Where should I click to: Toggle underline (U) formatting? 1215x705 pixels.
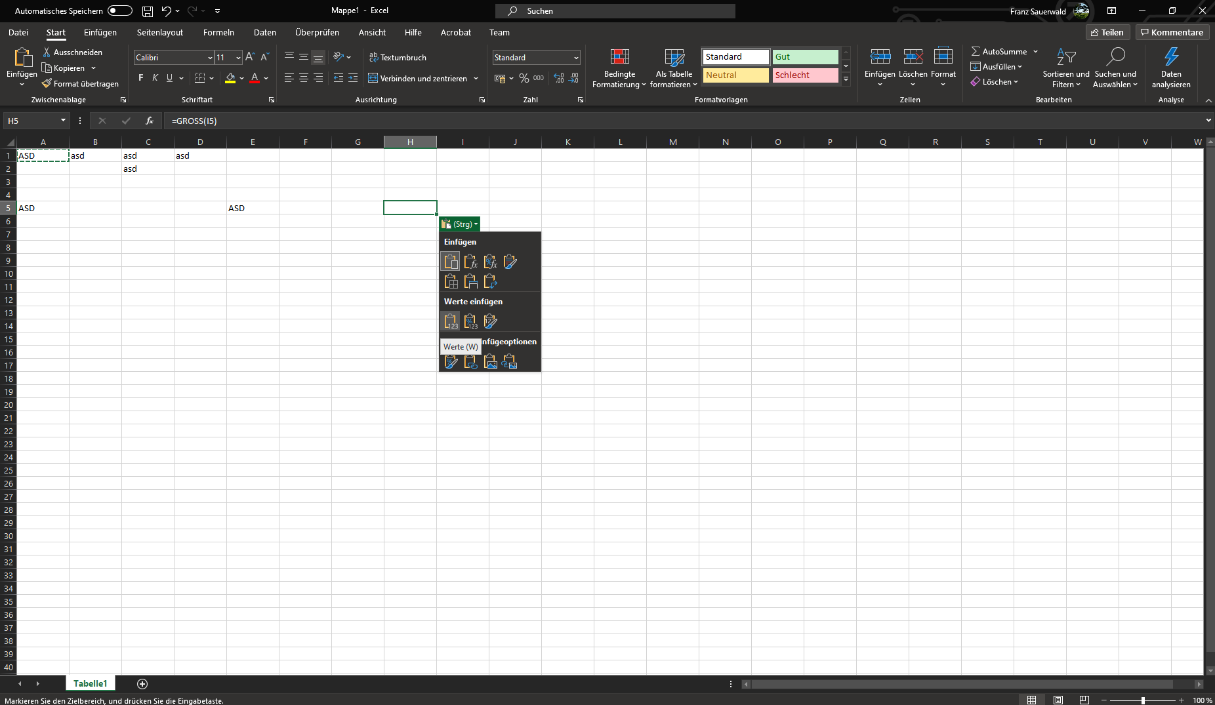click(169, 78)
